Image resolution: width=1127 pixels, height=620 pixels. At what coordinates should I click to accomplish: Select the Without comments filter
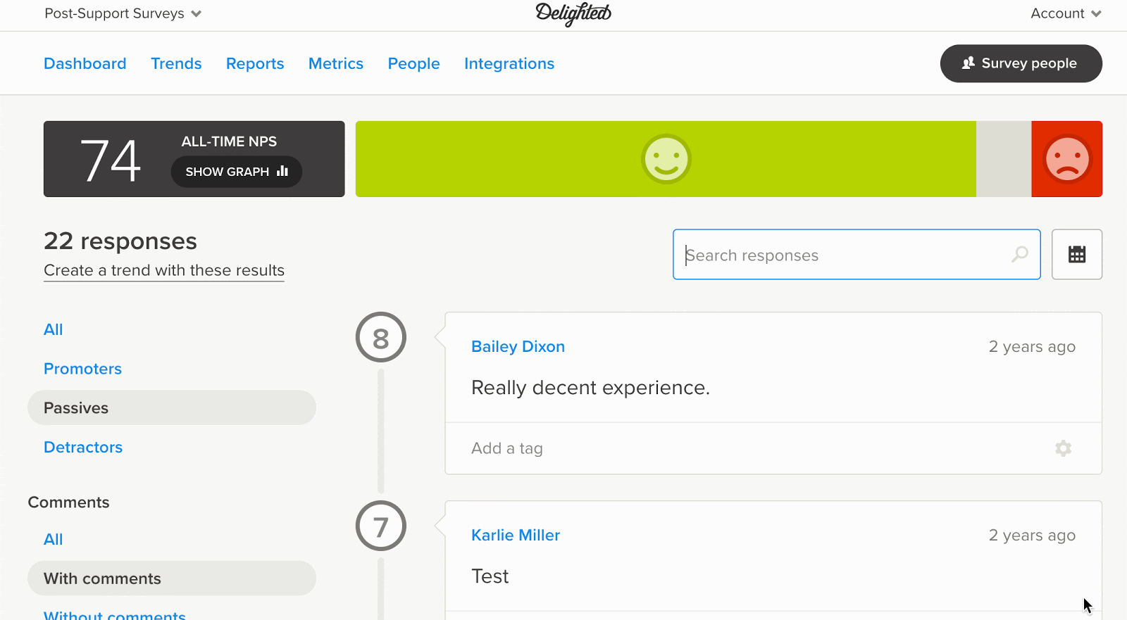click(x=115, y=614)
